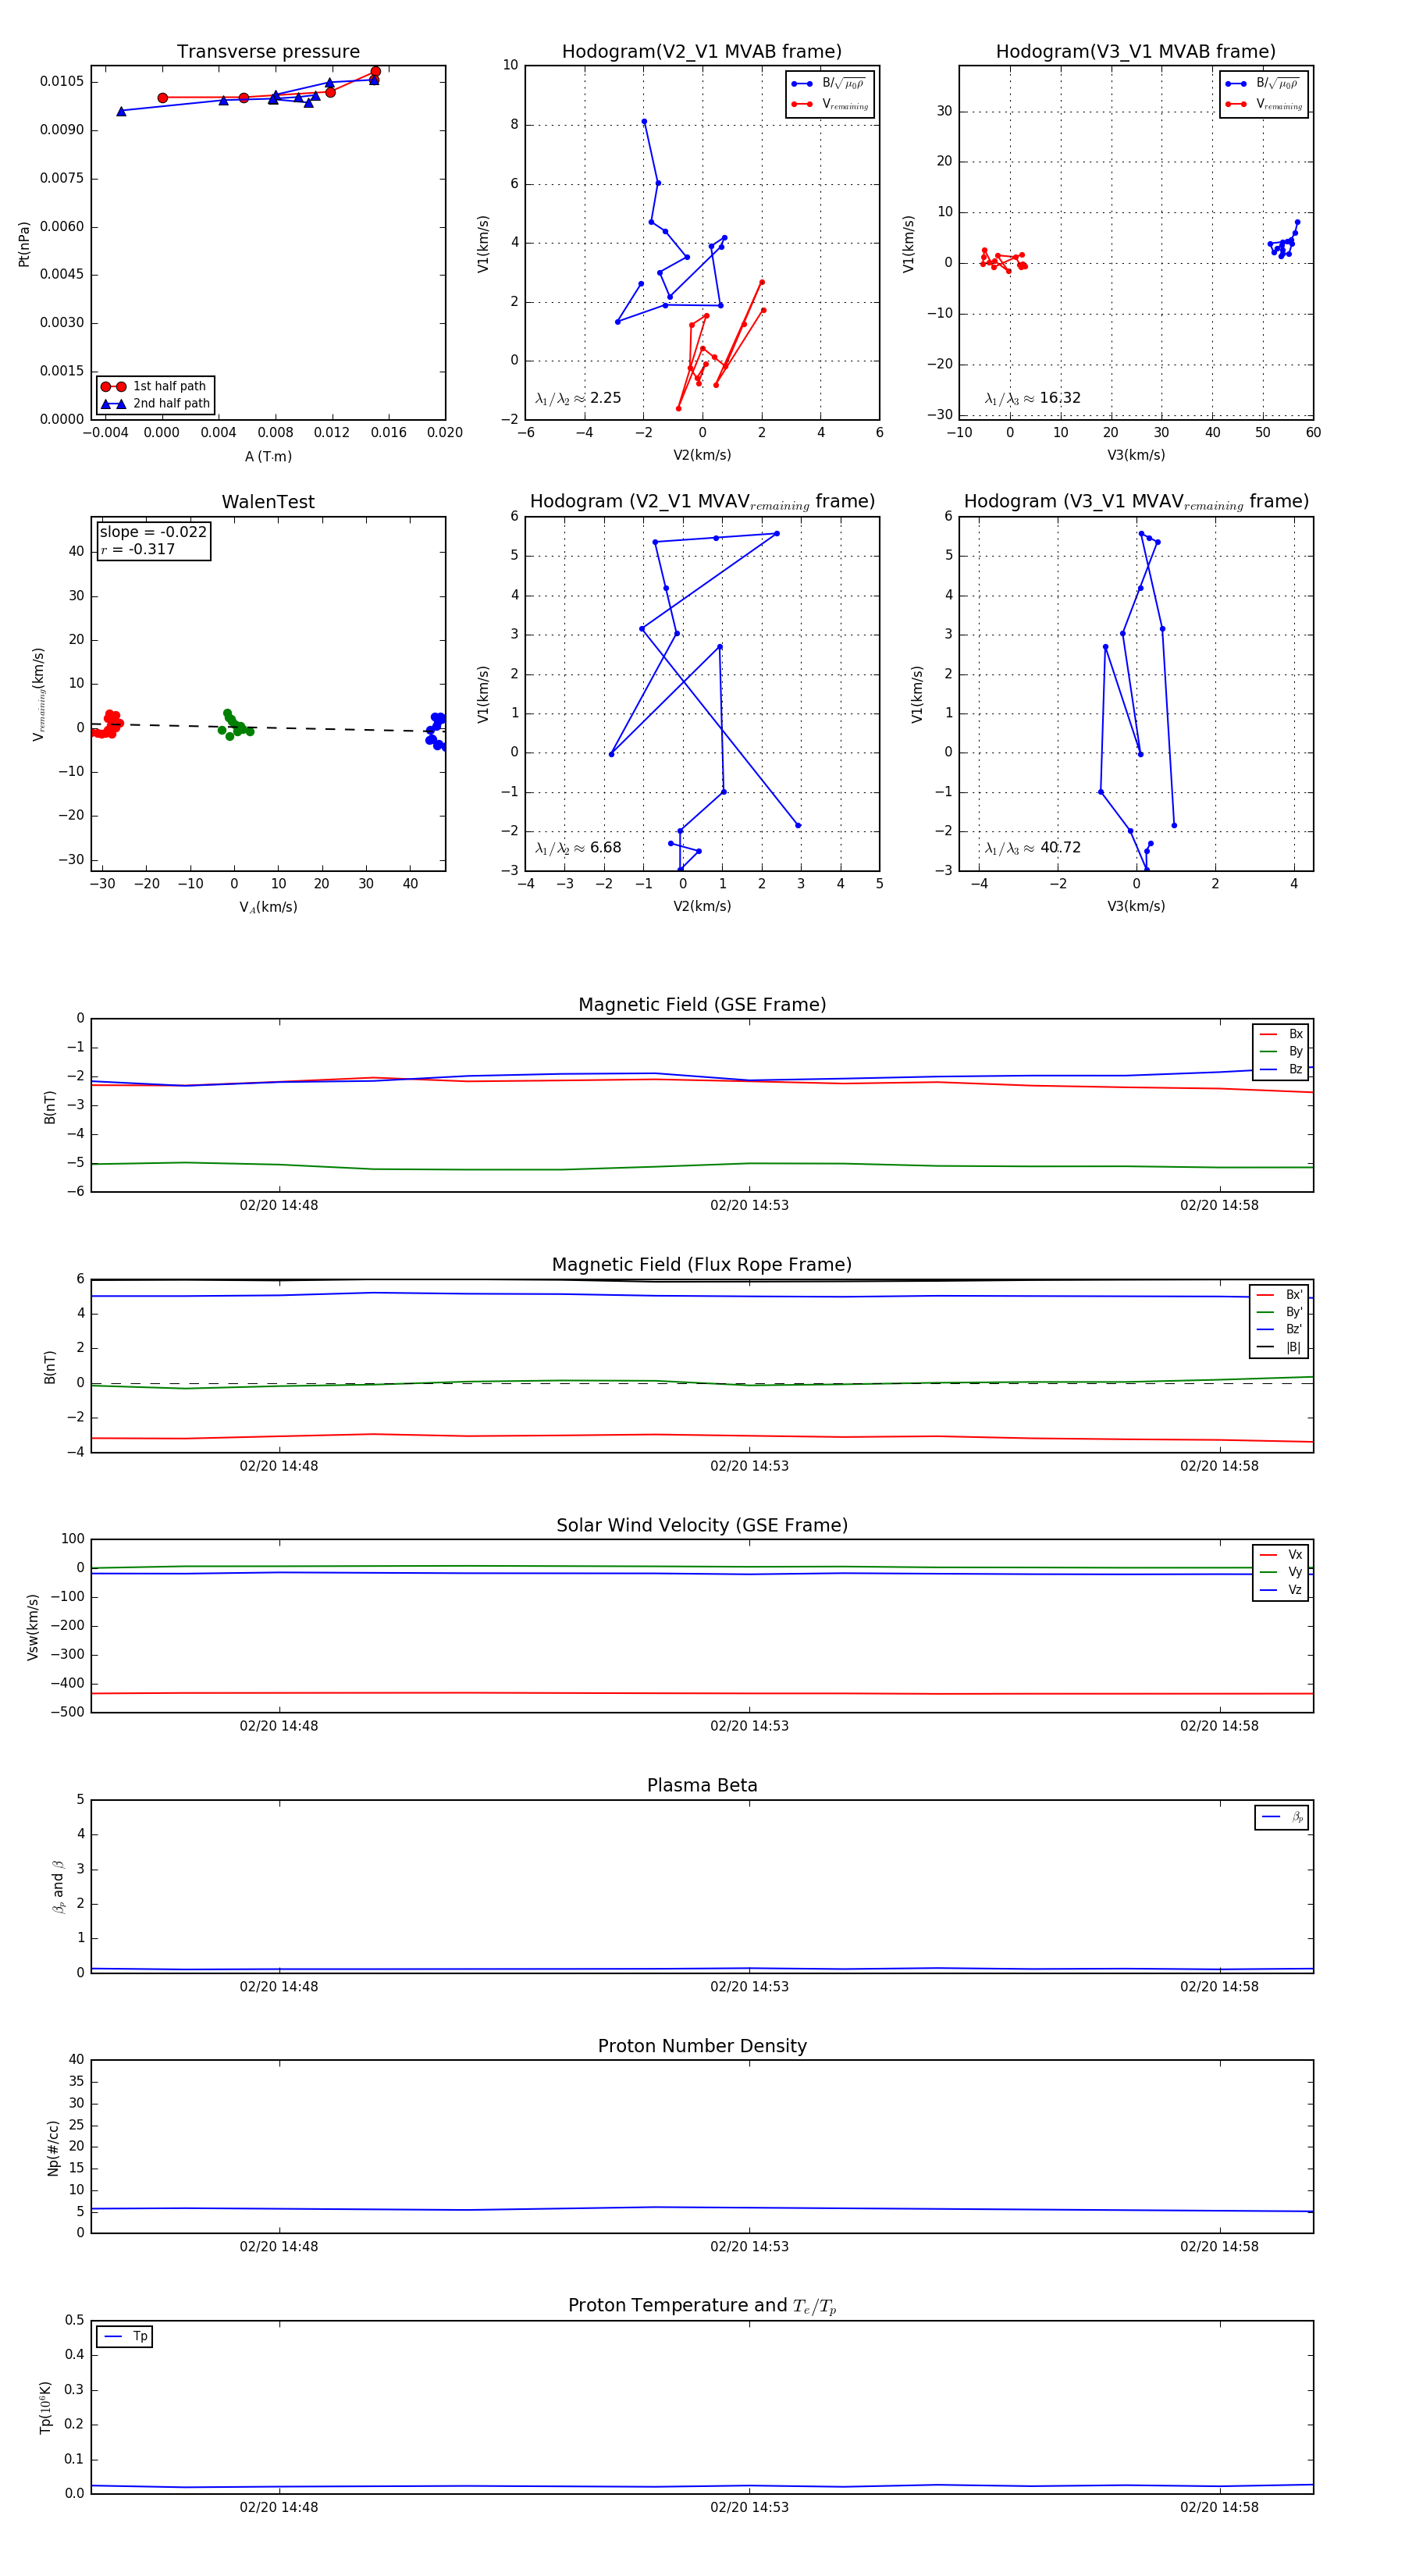Click the 'A (T·m)' x-axis label
Image resolution: width=1405 pixels, height=2576 pixels.
click(x=268, y=457)
